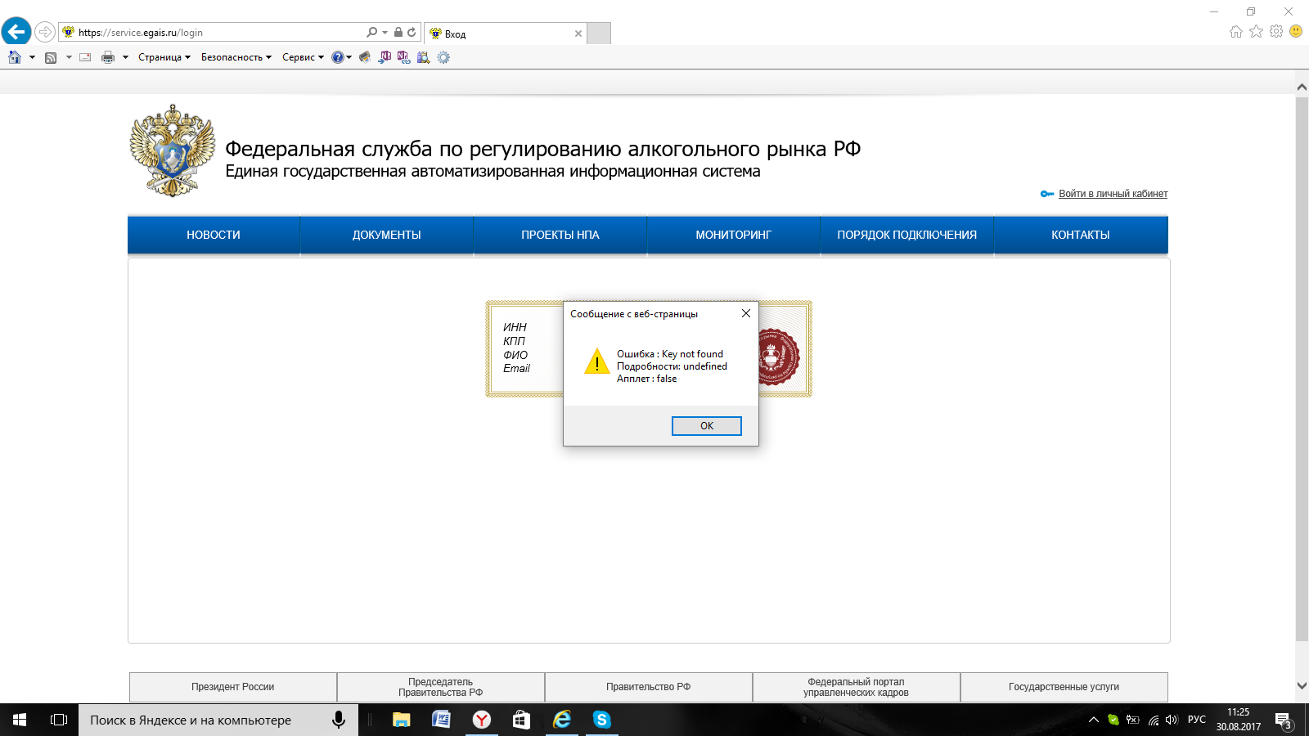Click the browser back arrow button
This screenshot has width=1309, height=736.
[x=16, y=32]
